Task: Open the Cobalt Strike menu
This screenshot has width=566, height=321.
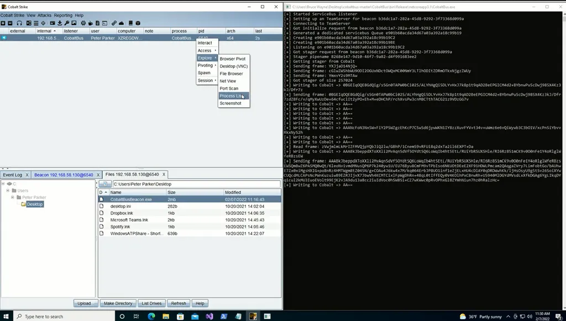Action: [x=12, y=15]
